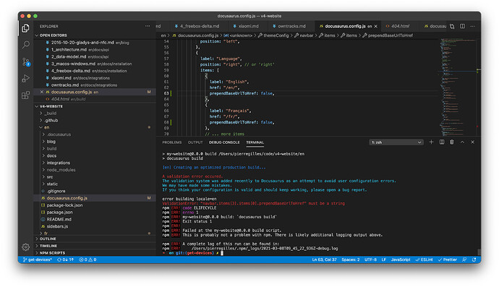Open Run and Debug view
The width and height of the screenshot is (499, 287).
26,78
